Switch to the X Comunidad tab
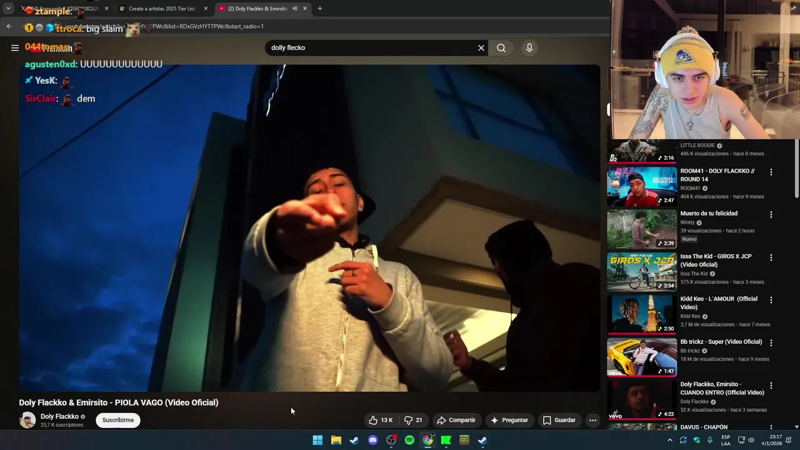The height and width of the screenshot is (450, 800). pyautogui.click(x=64, y=9)
